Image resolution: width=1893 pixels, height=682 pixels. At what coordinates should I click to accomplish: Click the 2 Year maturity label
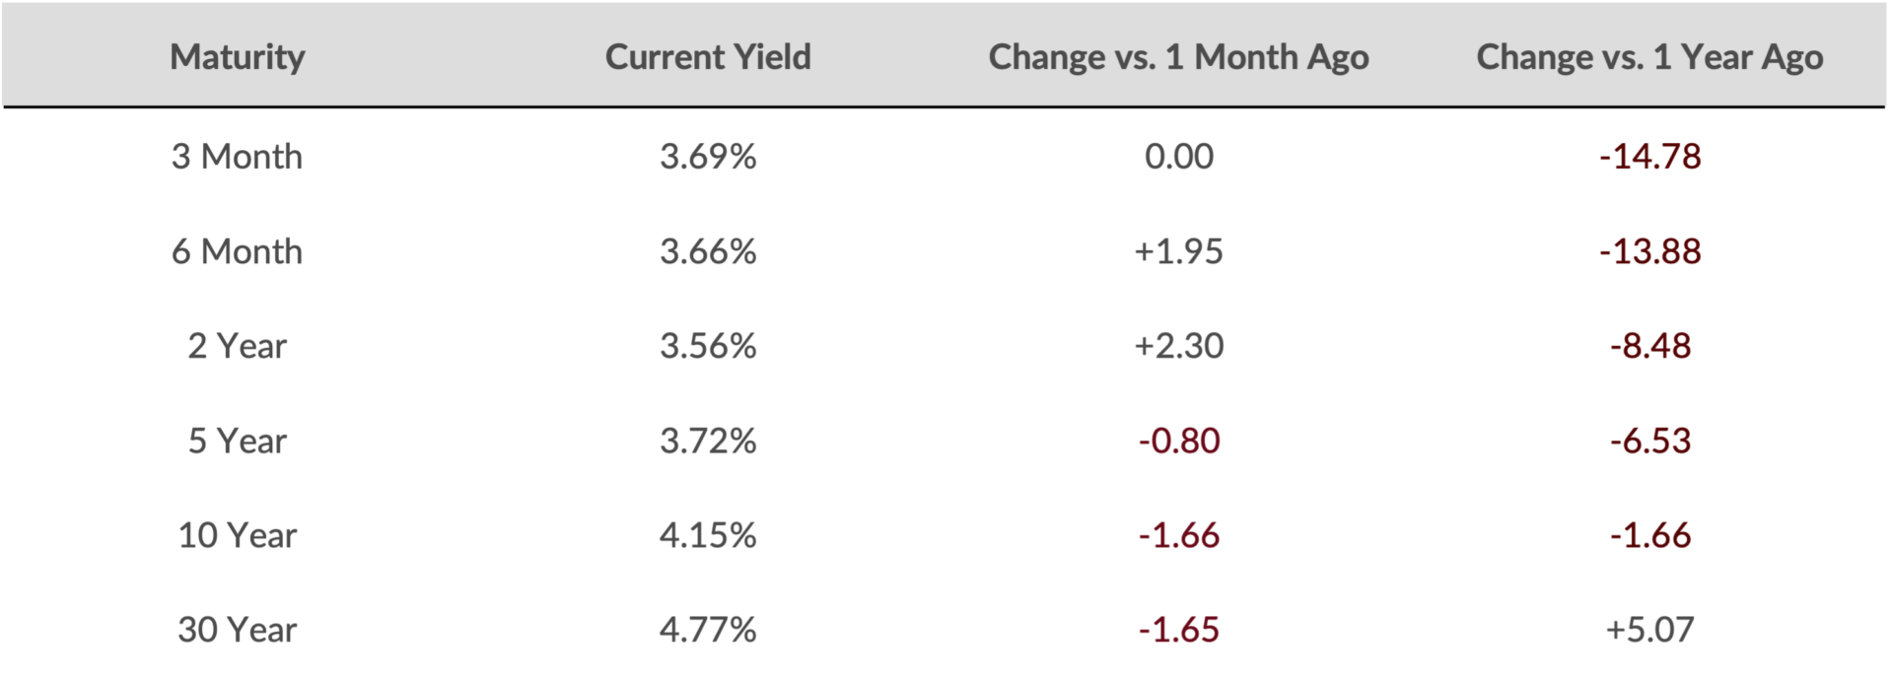click(x=238, y=346)
